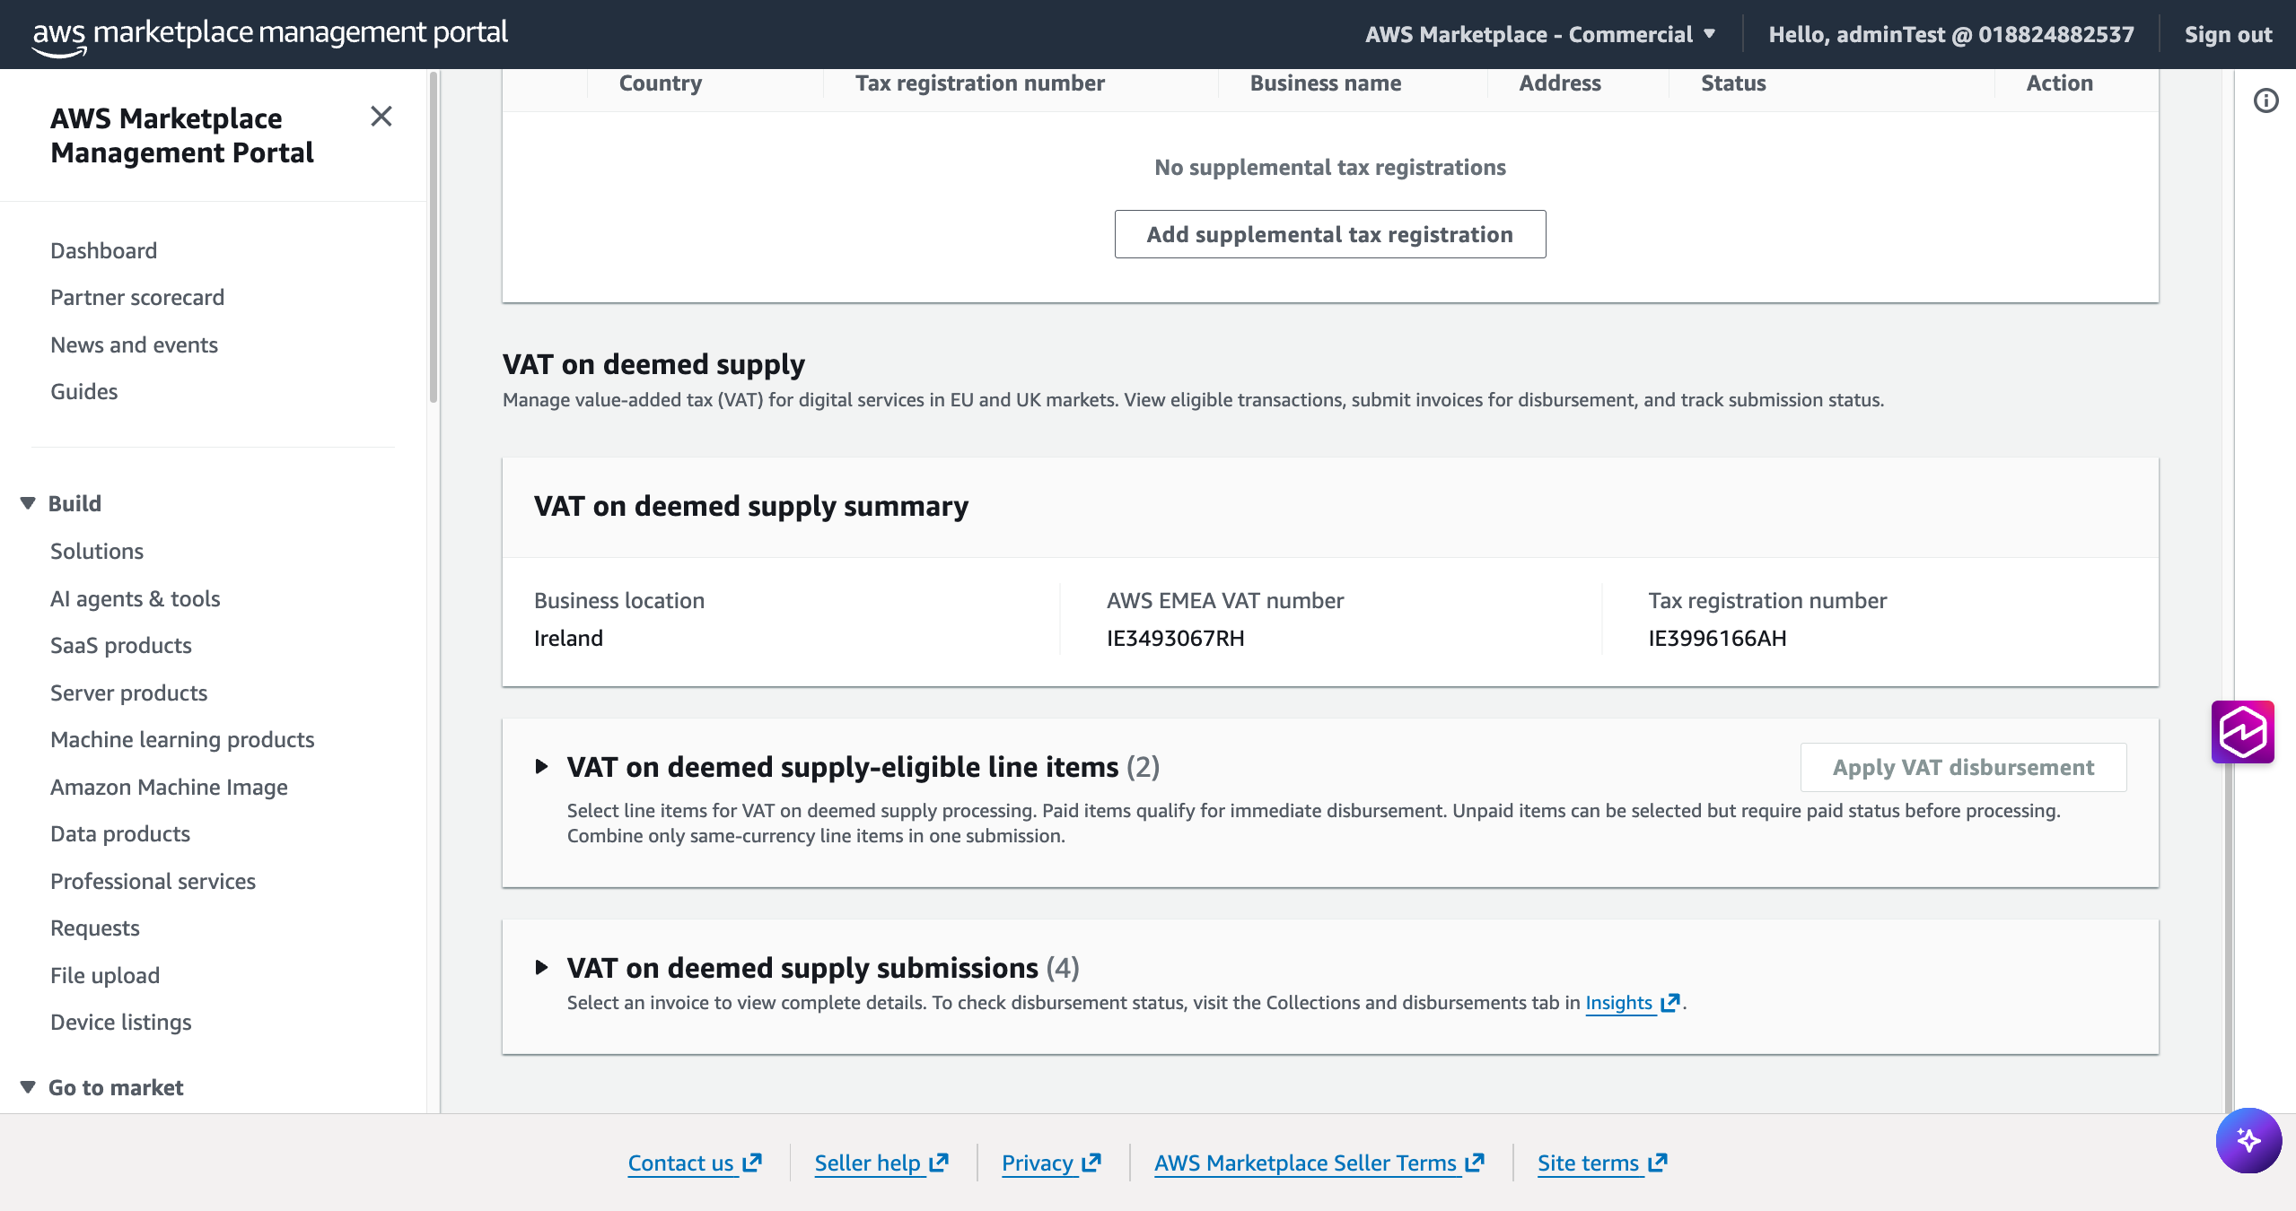Open Machine learning products
The image size is (2296, 1211).
183,739
